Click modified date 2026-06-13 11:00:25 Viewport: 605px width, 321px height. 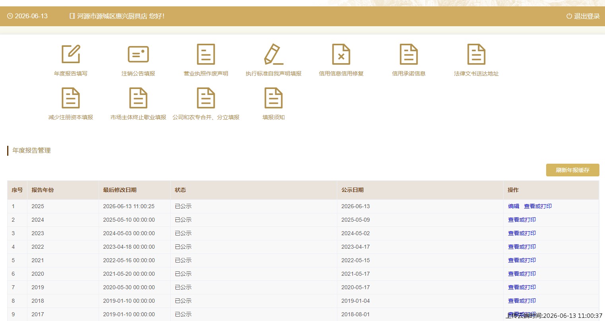(x=129, y=206)
